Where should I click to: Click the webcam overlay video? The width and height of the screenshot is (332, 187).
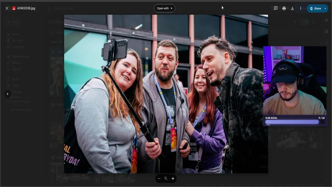pos(295,81)
